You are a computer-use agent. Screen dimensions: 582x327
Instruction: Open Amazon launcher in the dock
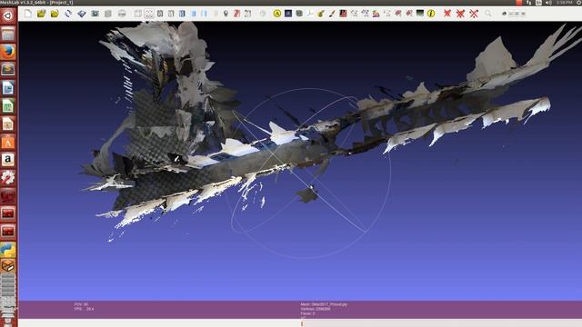coord(8,160)
